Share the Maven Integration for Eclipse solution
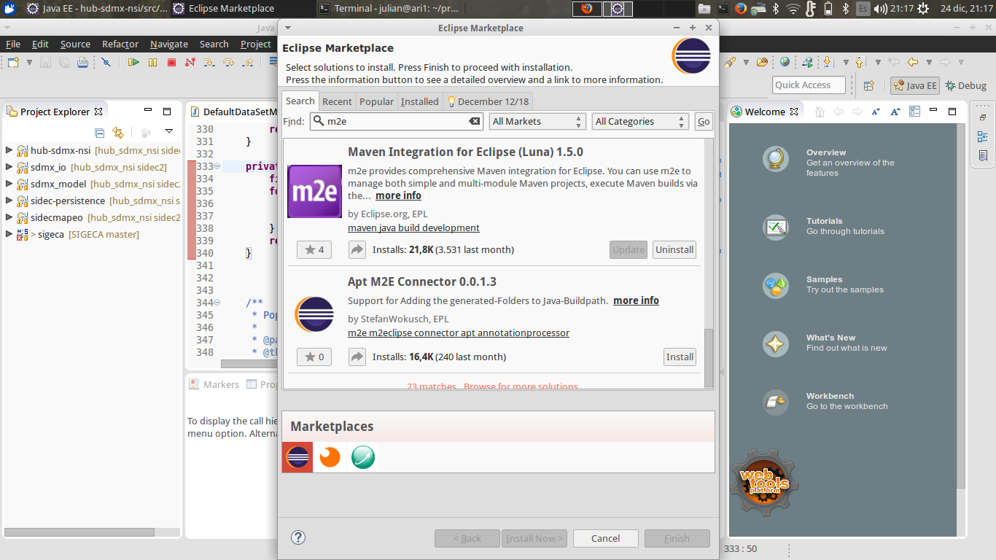The image size is (996, 560). 357,250
